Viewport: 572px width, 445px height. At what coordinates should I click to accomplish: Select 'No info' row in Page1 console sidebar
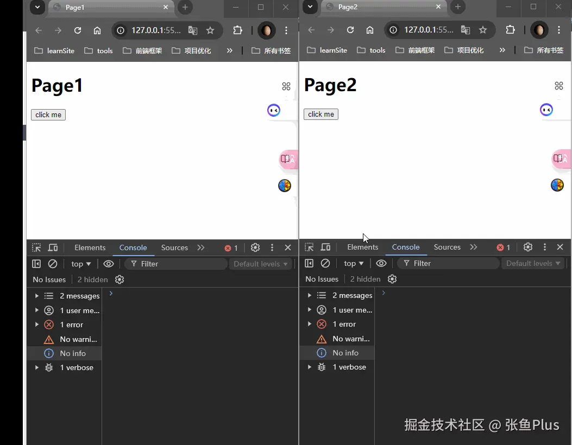(x=64, y=353)
